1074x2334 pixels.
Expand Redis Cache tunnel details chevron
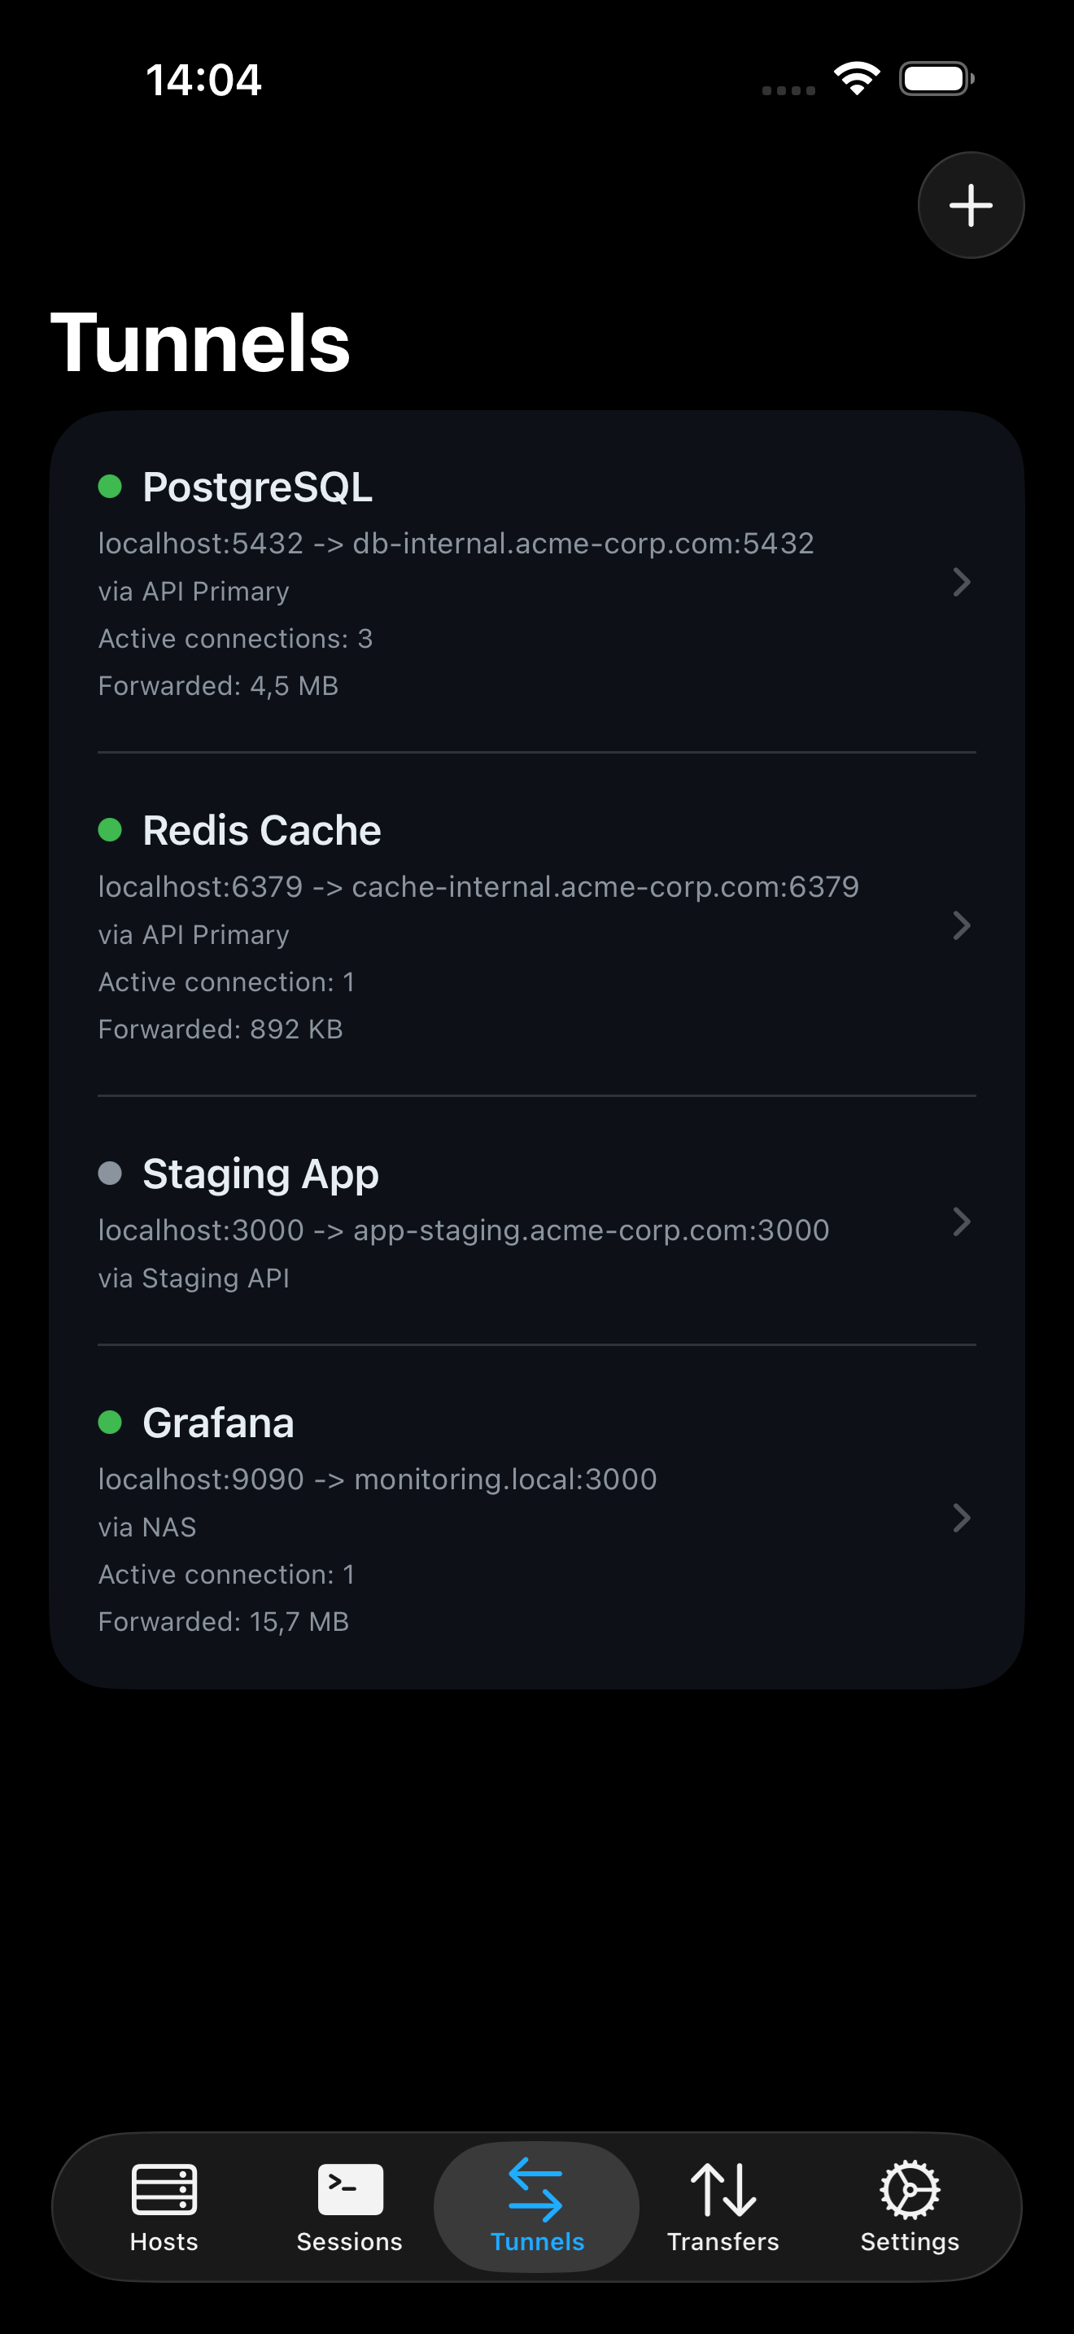[x=962, y=925]
